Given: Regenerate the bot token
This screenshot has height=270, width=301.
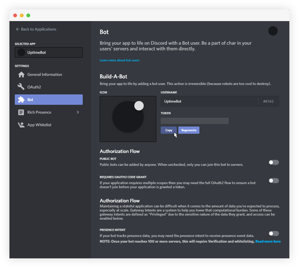Looking at the screenshot, I should click(189, 130).
